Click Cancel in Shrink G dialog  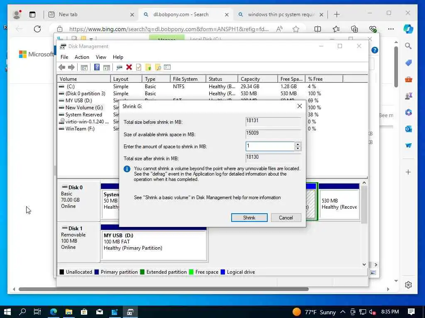[286, 218]
